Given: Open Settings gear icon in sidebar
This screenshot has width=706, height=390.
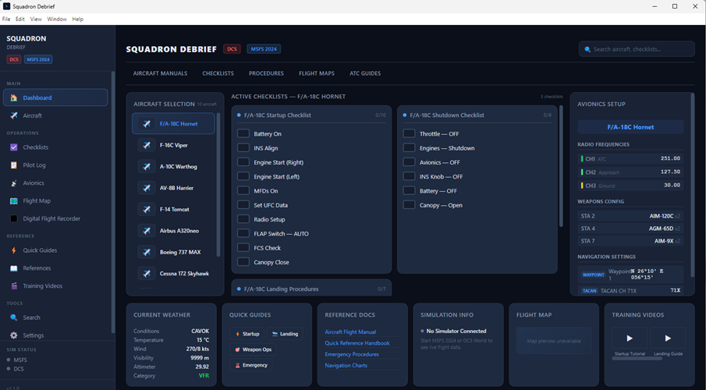Looking at the screenshot, I should pos(14,335).
